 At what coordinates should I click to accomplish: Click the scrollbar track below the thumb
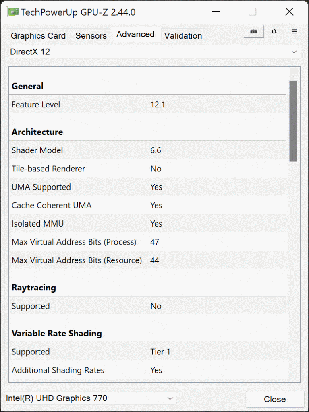tap(293, 271)
